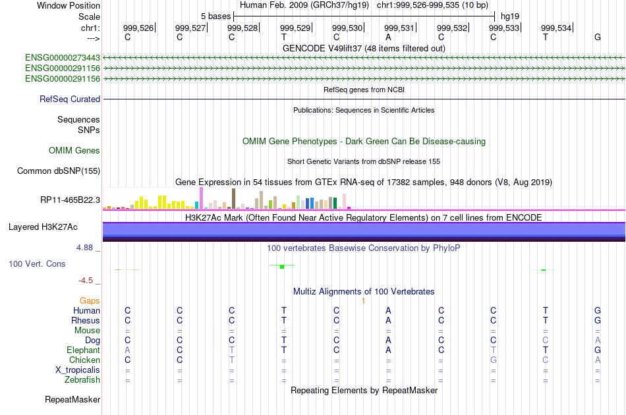Screen dimensions: 626x415
Task: Click the Common dbSNP(155) label
Action: coord(59,171)
